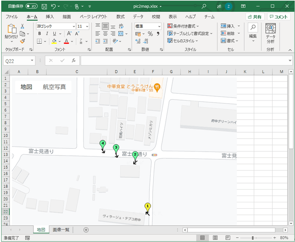Image resolution: width=295 pixels, height=242 pixels.
Task: Open the 画像一覧 sheet tab
Action: click(61, 230)
